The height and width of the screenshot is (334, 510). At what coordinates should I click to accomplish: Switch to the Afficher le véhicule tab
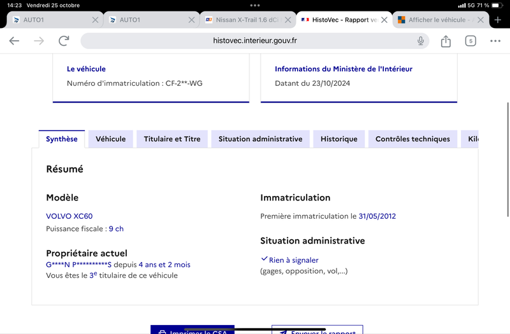click(441, 20)
